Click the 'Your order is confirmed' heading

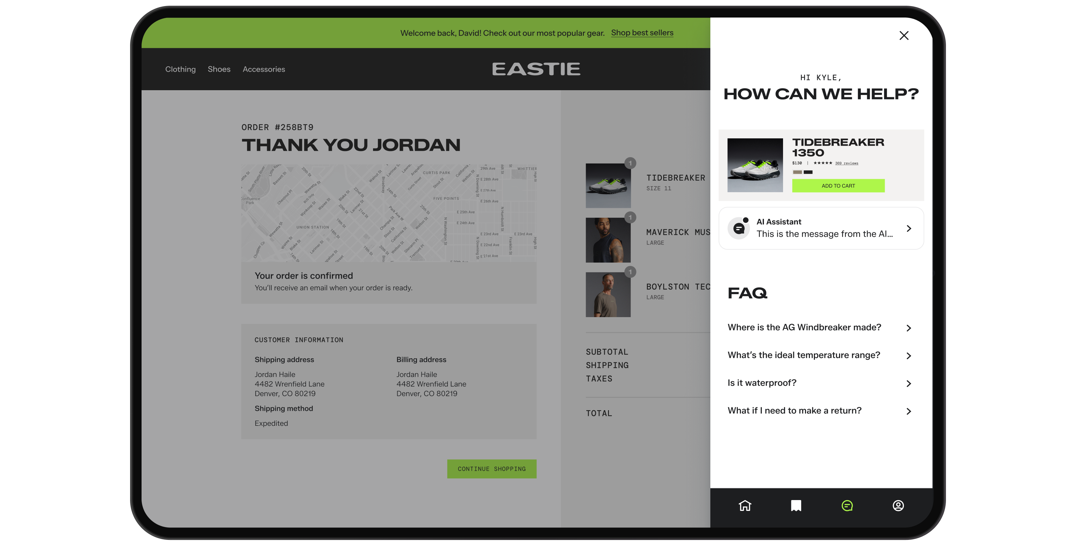point(304,276)
